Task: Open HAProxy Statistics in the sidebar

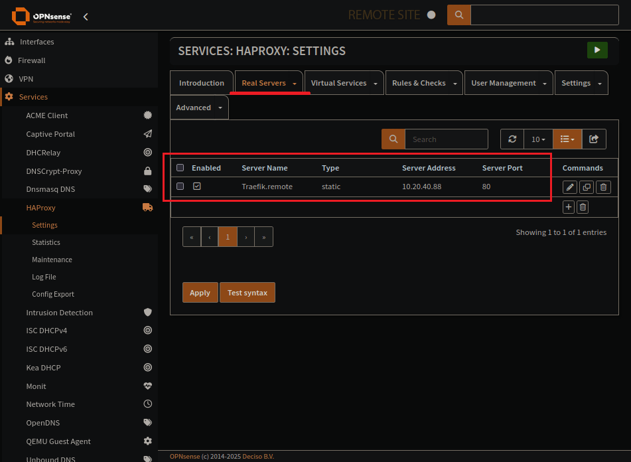Action: [46, 242]
